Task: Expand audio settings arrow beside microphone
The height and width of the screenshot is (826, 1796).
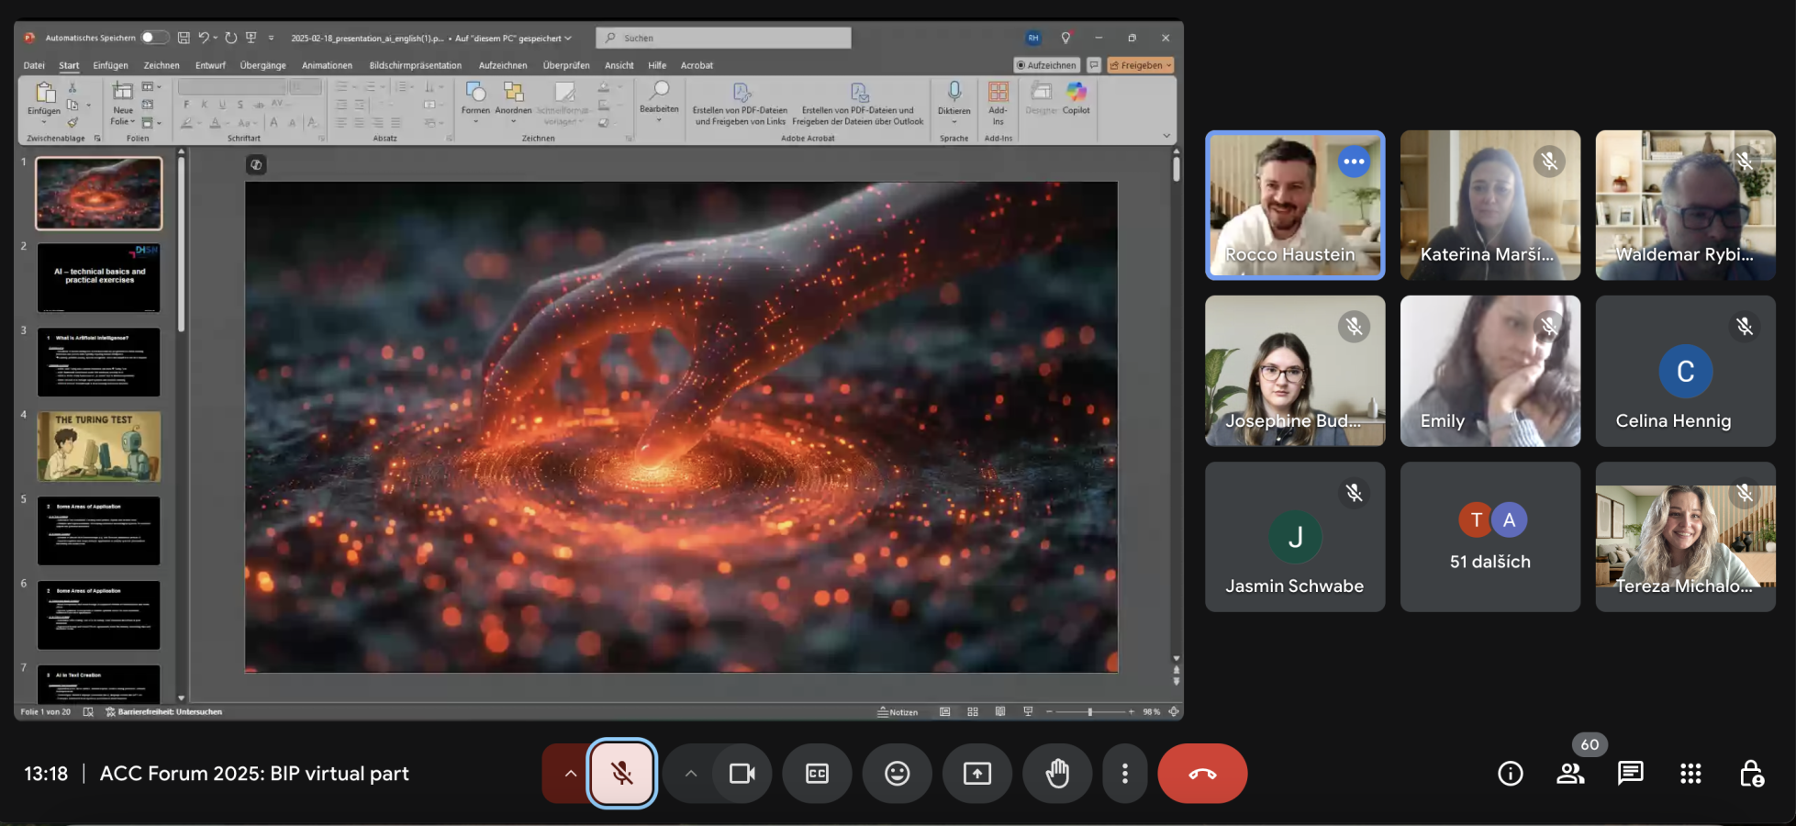Action: (x=570, y=774)
